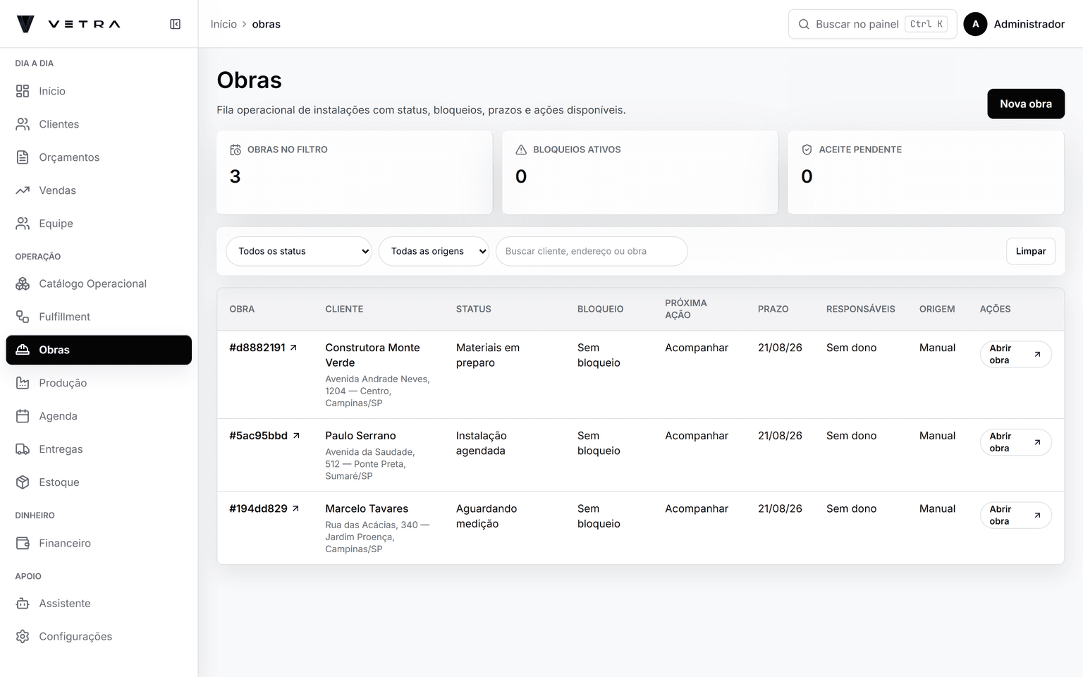The height and width of the screenshot is (677, 1083).
Task: Collapse the sidebar with the panel icon
Action: [x=176, y=24]
